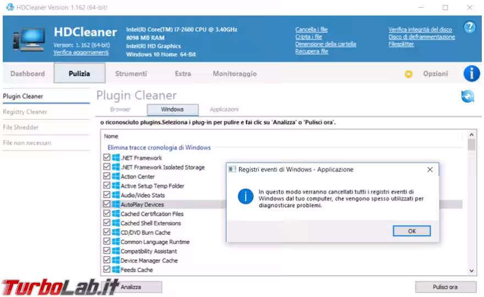Screen dimensions: 484x297
Task: Click the HDCleaner computer logo in header
Action: coord(29,40)
